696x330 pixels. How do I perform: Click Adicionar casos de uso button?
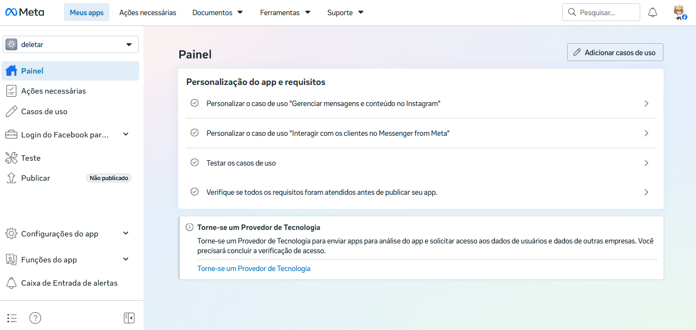(x=615, y=52)
